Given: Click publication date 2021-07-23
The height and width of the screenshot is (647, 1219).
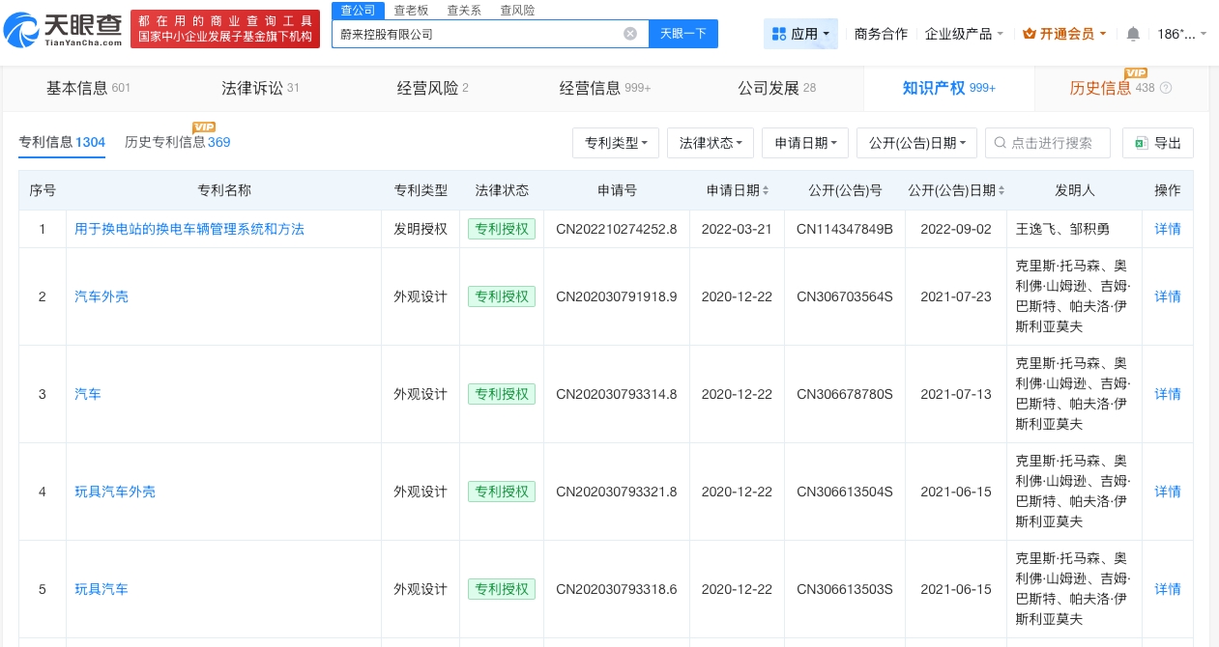Looking at the screenshot, I should click(x=956, y=296).
